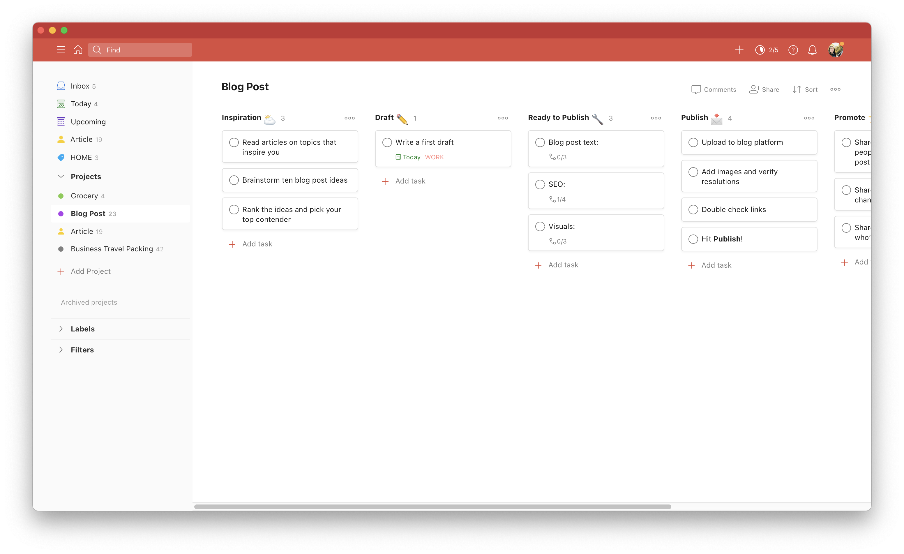The image size is (904, 554).
Task: Check off "Brainstorm ten blog post ideas"
Action: pos(234,180)
